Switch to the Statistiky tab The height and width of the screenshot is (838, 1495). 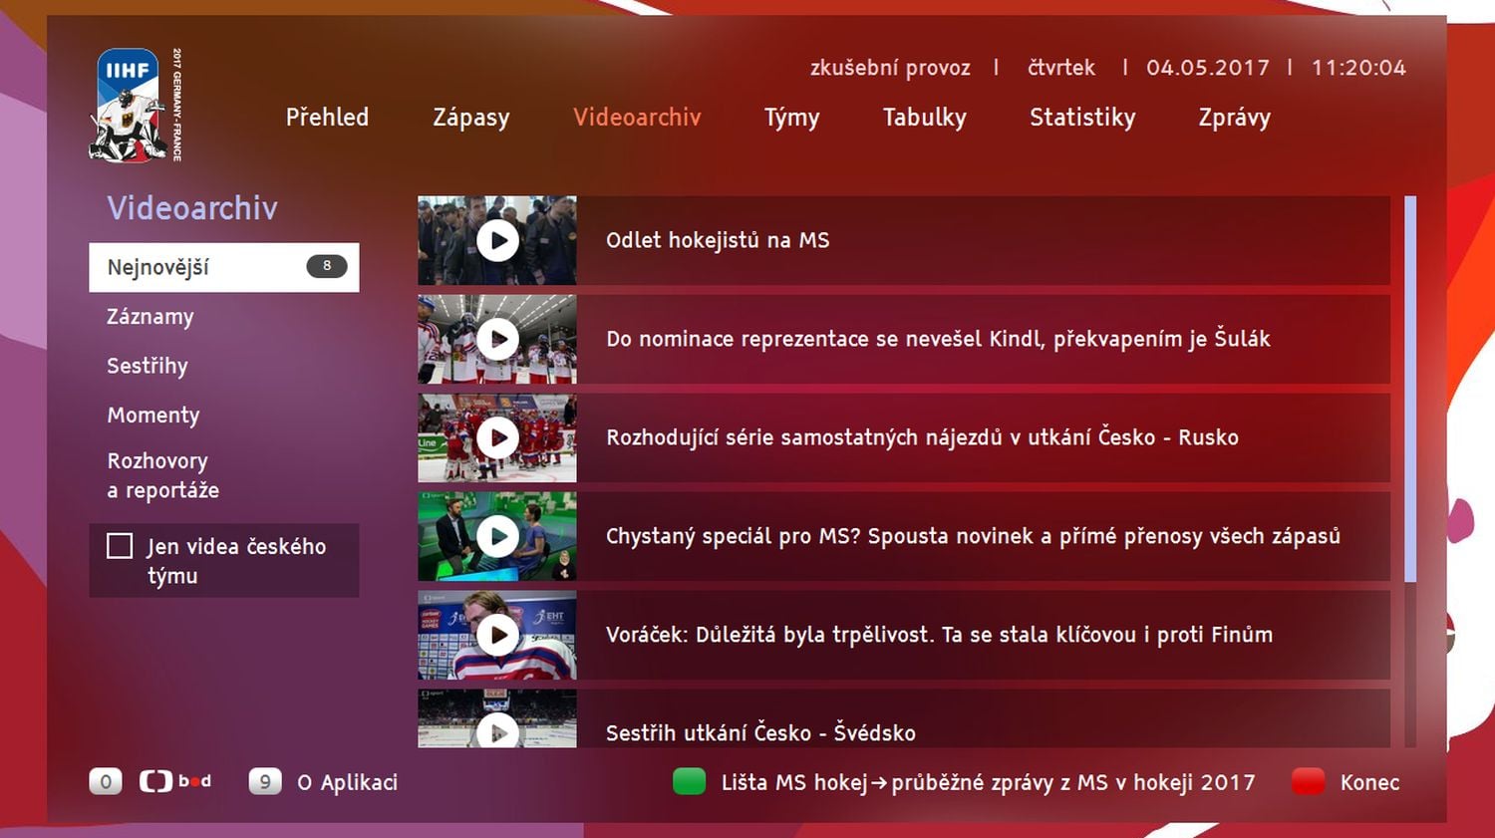point(1082,118)
